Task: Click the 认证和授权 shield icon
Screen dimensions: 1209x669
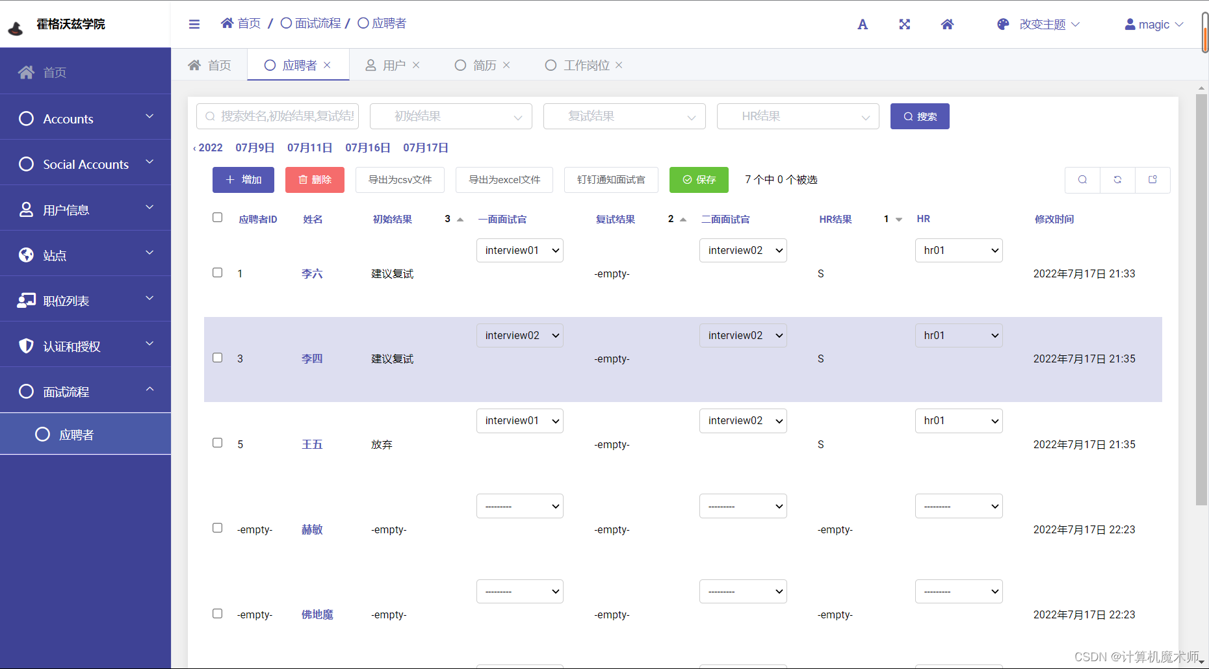Action: 26,346
